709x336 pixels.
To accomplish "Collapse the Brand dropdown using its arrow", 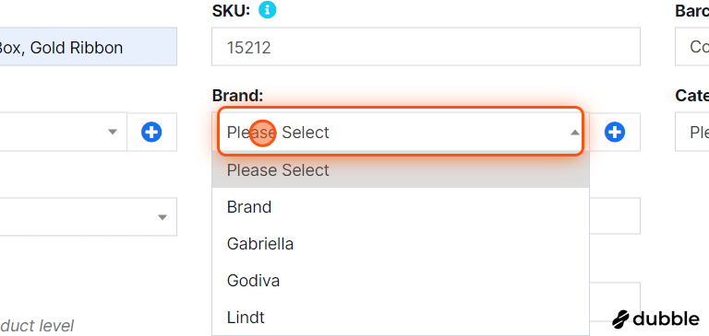I will (x=575, y=133).
